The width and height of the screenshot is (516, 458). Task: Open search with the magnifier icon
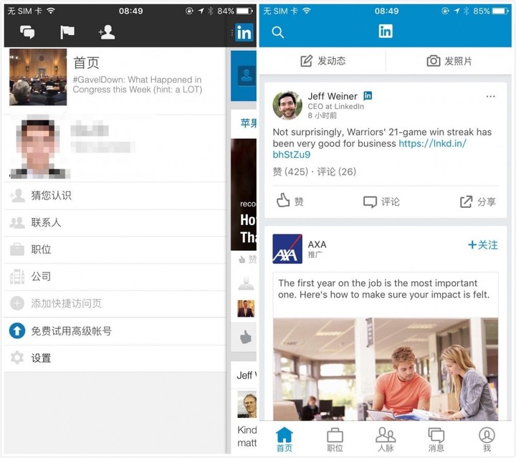tap(278, 32)
